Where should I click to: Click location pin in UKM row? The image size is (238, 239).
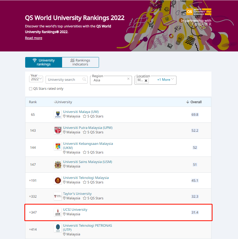tap(64, 152)
